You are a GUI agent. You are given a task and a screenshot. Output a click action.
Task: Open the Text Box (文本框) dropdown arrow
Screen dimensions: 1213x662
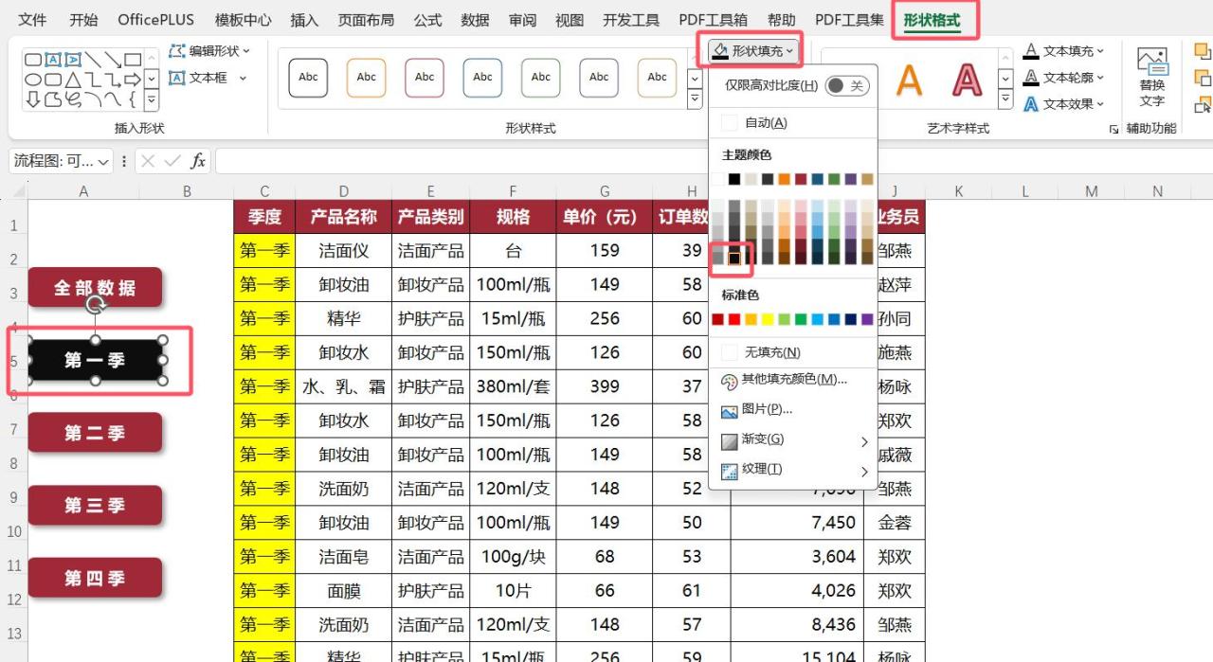coord(243,78)
